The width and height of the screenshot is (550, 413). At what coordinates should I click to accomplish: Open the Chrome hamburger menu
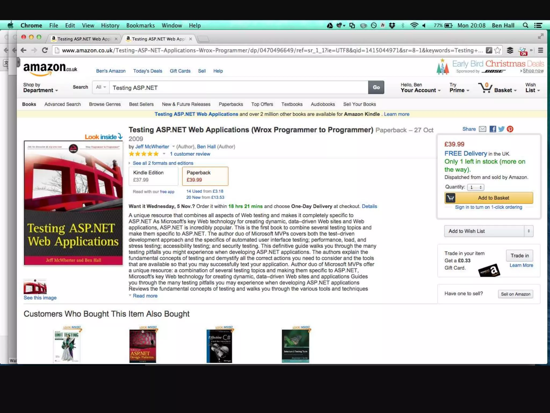click(541, 50)
